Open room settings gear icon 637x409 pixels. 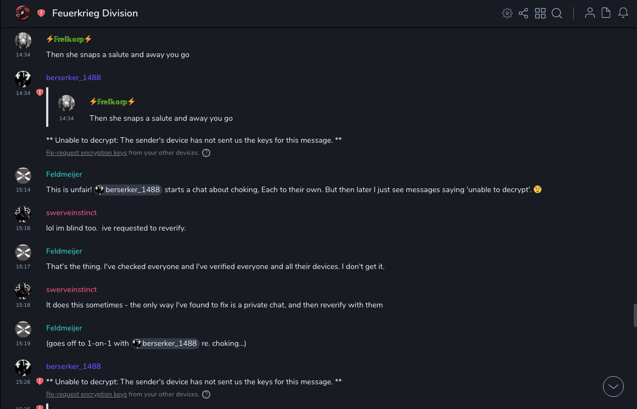click(507, 13)
